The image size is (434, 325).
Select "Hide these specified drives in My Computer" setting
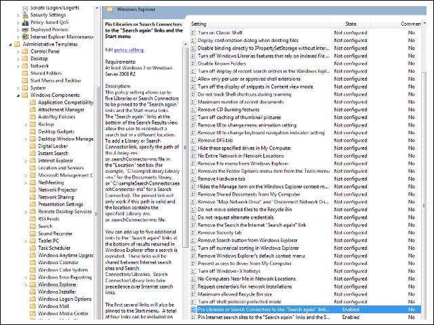pyautogui.click(x=244, y=148)
